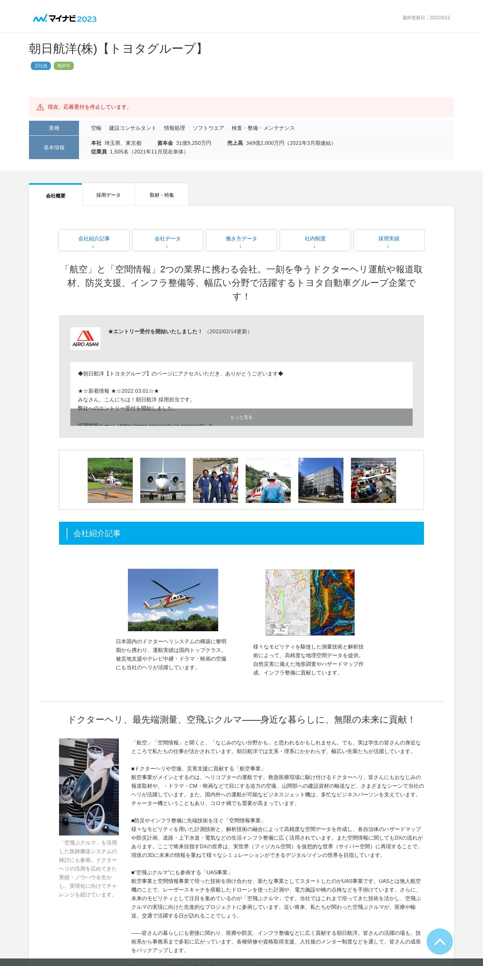Click the AERO ASAHI company logo
The height and width of the screenshot is (966, 483).
(x=85, y=338)
